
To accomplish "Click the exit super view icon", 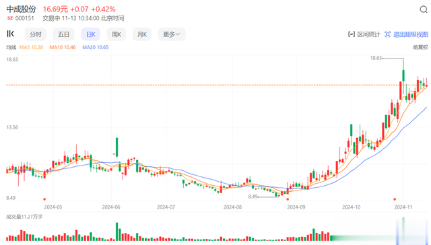I will point(388,34).
